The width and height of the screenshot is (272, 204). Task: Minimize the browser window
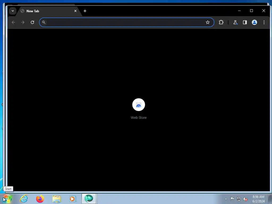click(239, 11)
